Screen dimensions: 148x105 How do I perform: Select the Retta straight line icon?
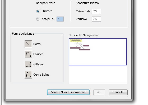[28, 44]
